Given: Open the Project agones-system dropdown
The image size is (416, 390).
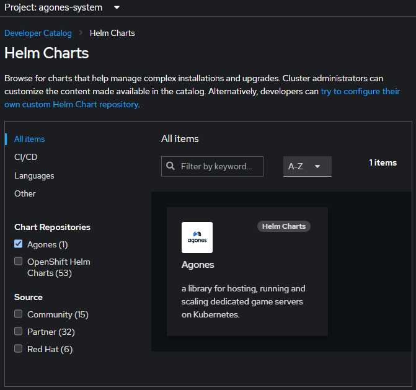Looking at the screenshot, I should (62, 7).
